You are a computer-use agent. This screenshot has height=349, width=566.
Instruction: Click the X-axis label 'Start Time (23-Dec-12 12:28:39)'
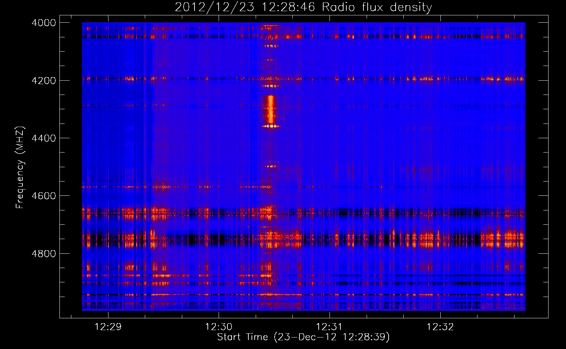pyautogui.click(x=303, y=337)
